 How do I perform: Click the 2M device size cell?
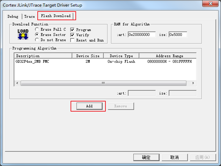[x=88, y=61]
